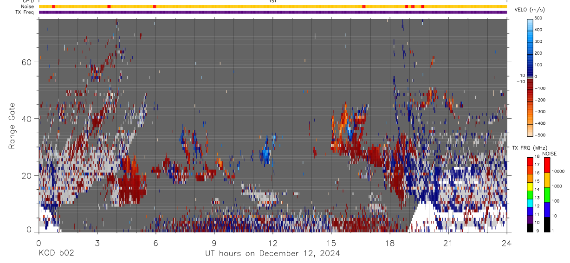Click the '3' hour tick on time axis
This screenshot has width=570, height=263.
[x=97, y=244]
